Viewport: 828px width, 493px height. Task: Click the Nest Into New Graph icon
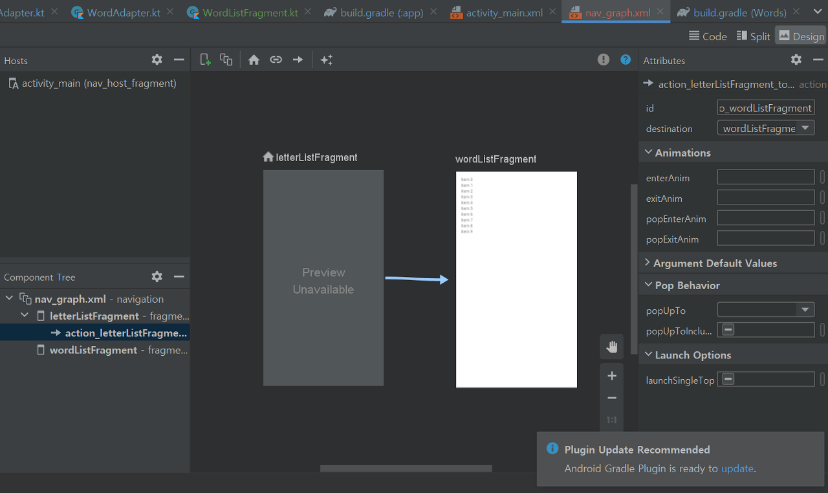coord(226,60)
